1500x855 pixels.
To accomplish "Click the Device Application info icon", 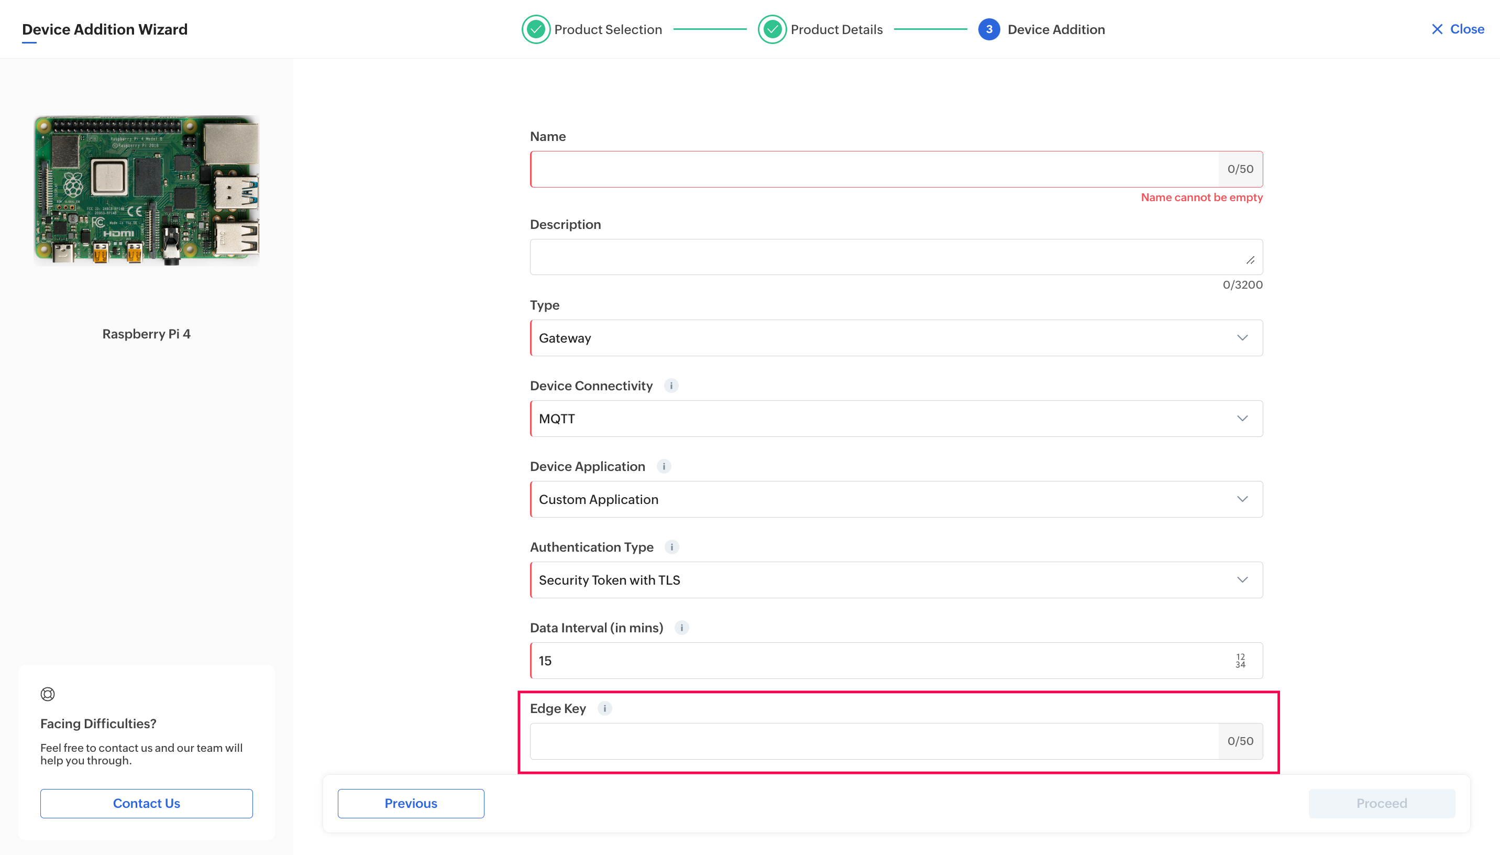I will pos(664,466).
